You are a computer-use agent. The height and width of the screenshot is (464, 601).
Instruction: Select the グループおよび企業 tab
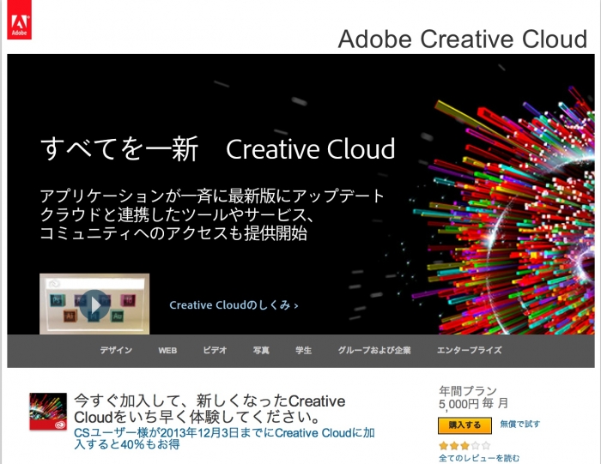374,350
